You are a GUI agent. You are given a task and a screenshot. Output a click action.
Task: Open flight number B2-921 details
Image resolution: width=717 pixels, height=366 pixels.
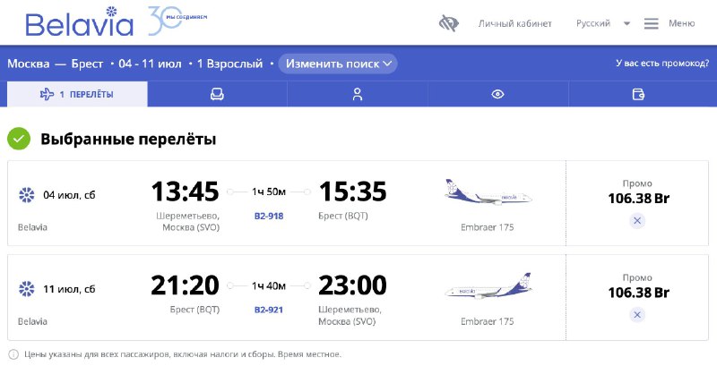pos(269,310)
